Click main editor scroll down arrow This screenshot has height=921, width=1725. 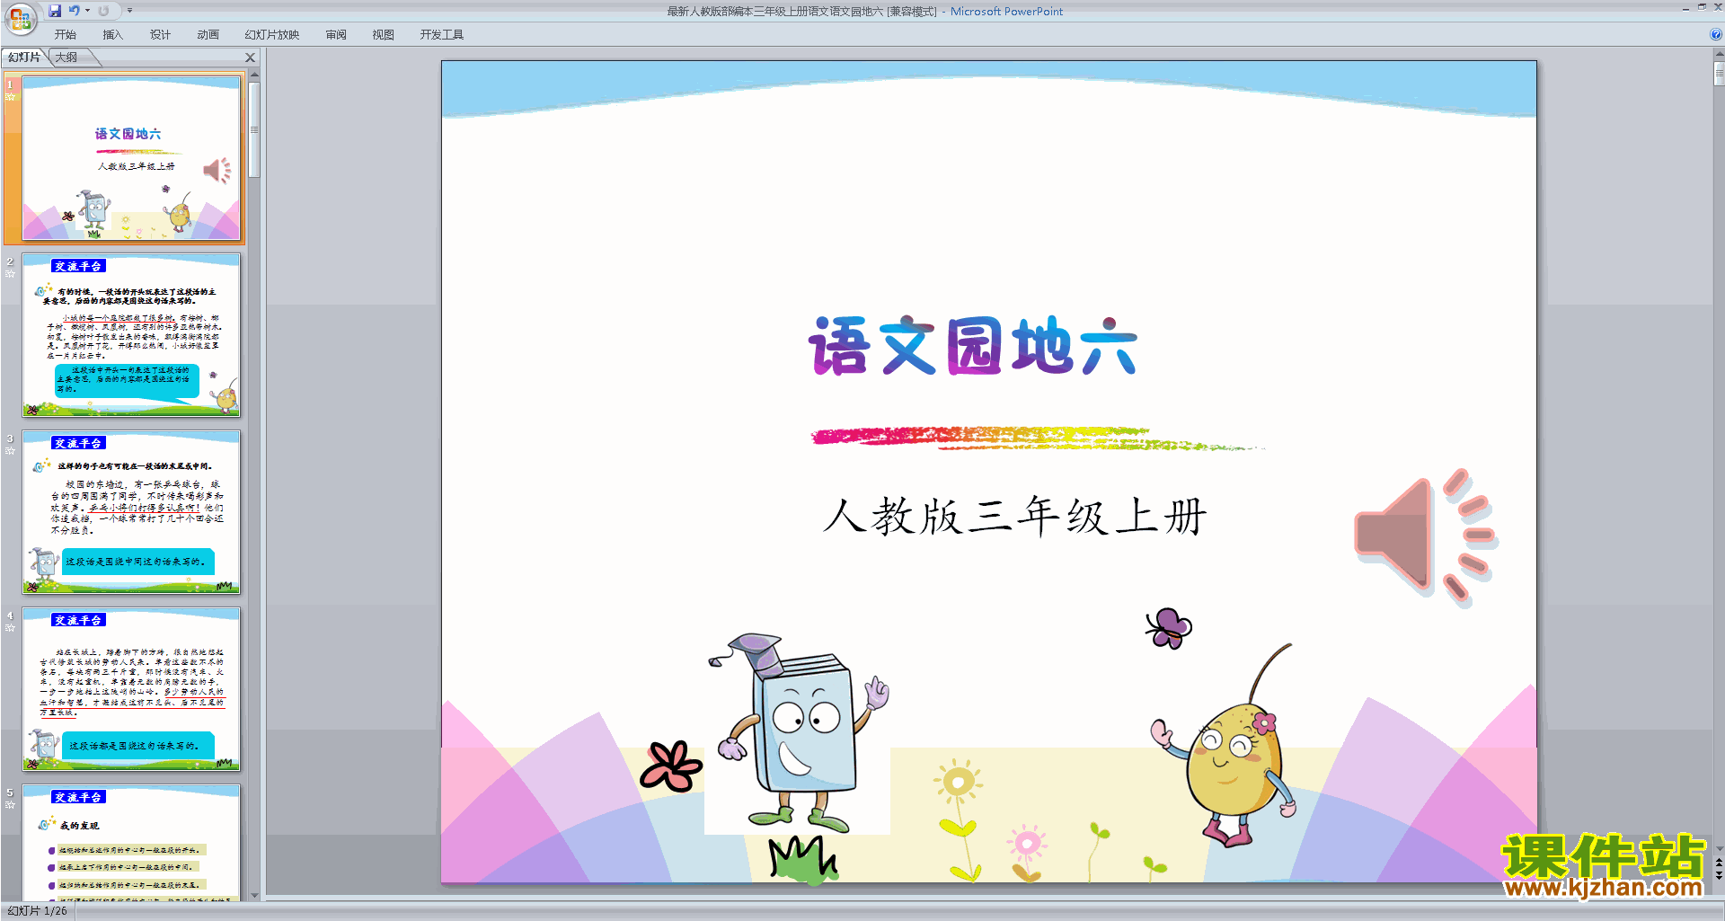1719,847
